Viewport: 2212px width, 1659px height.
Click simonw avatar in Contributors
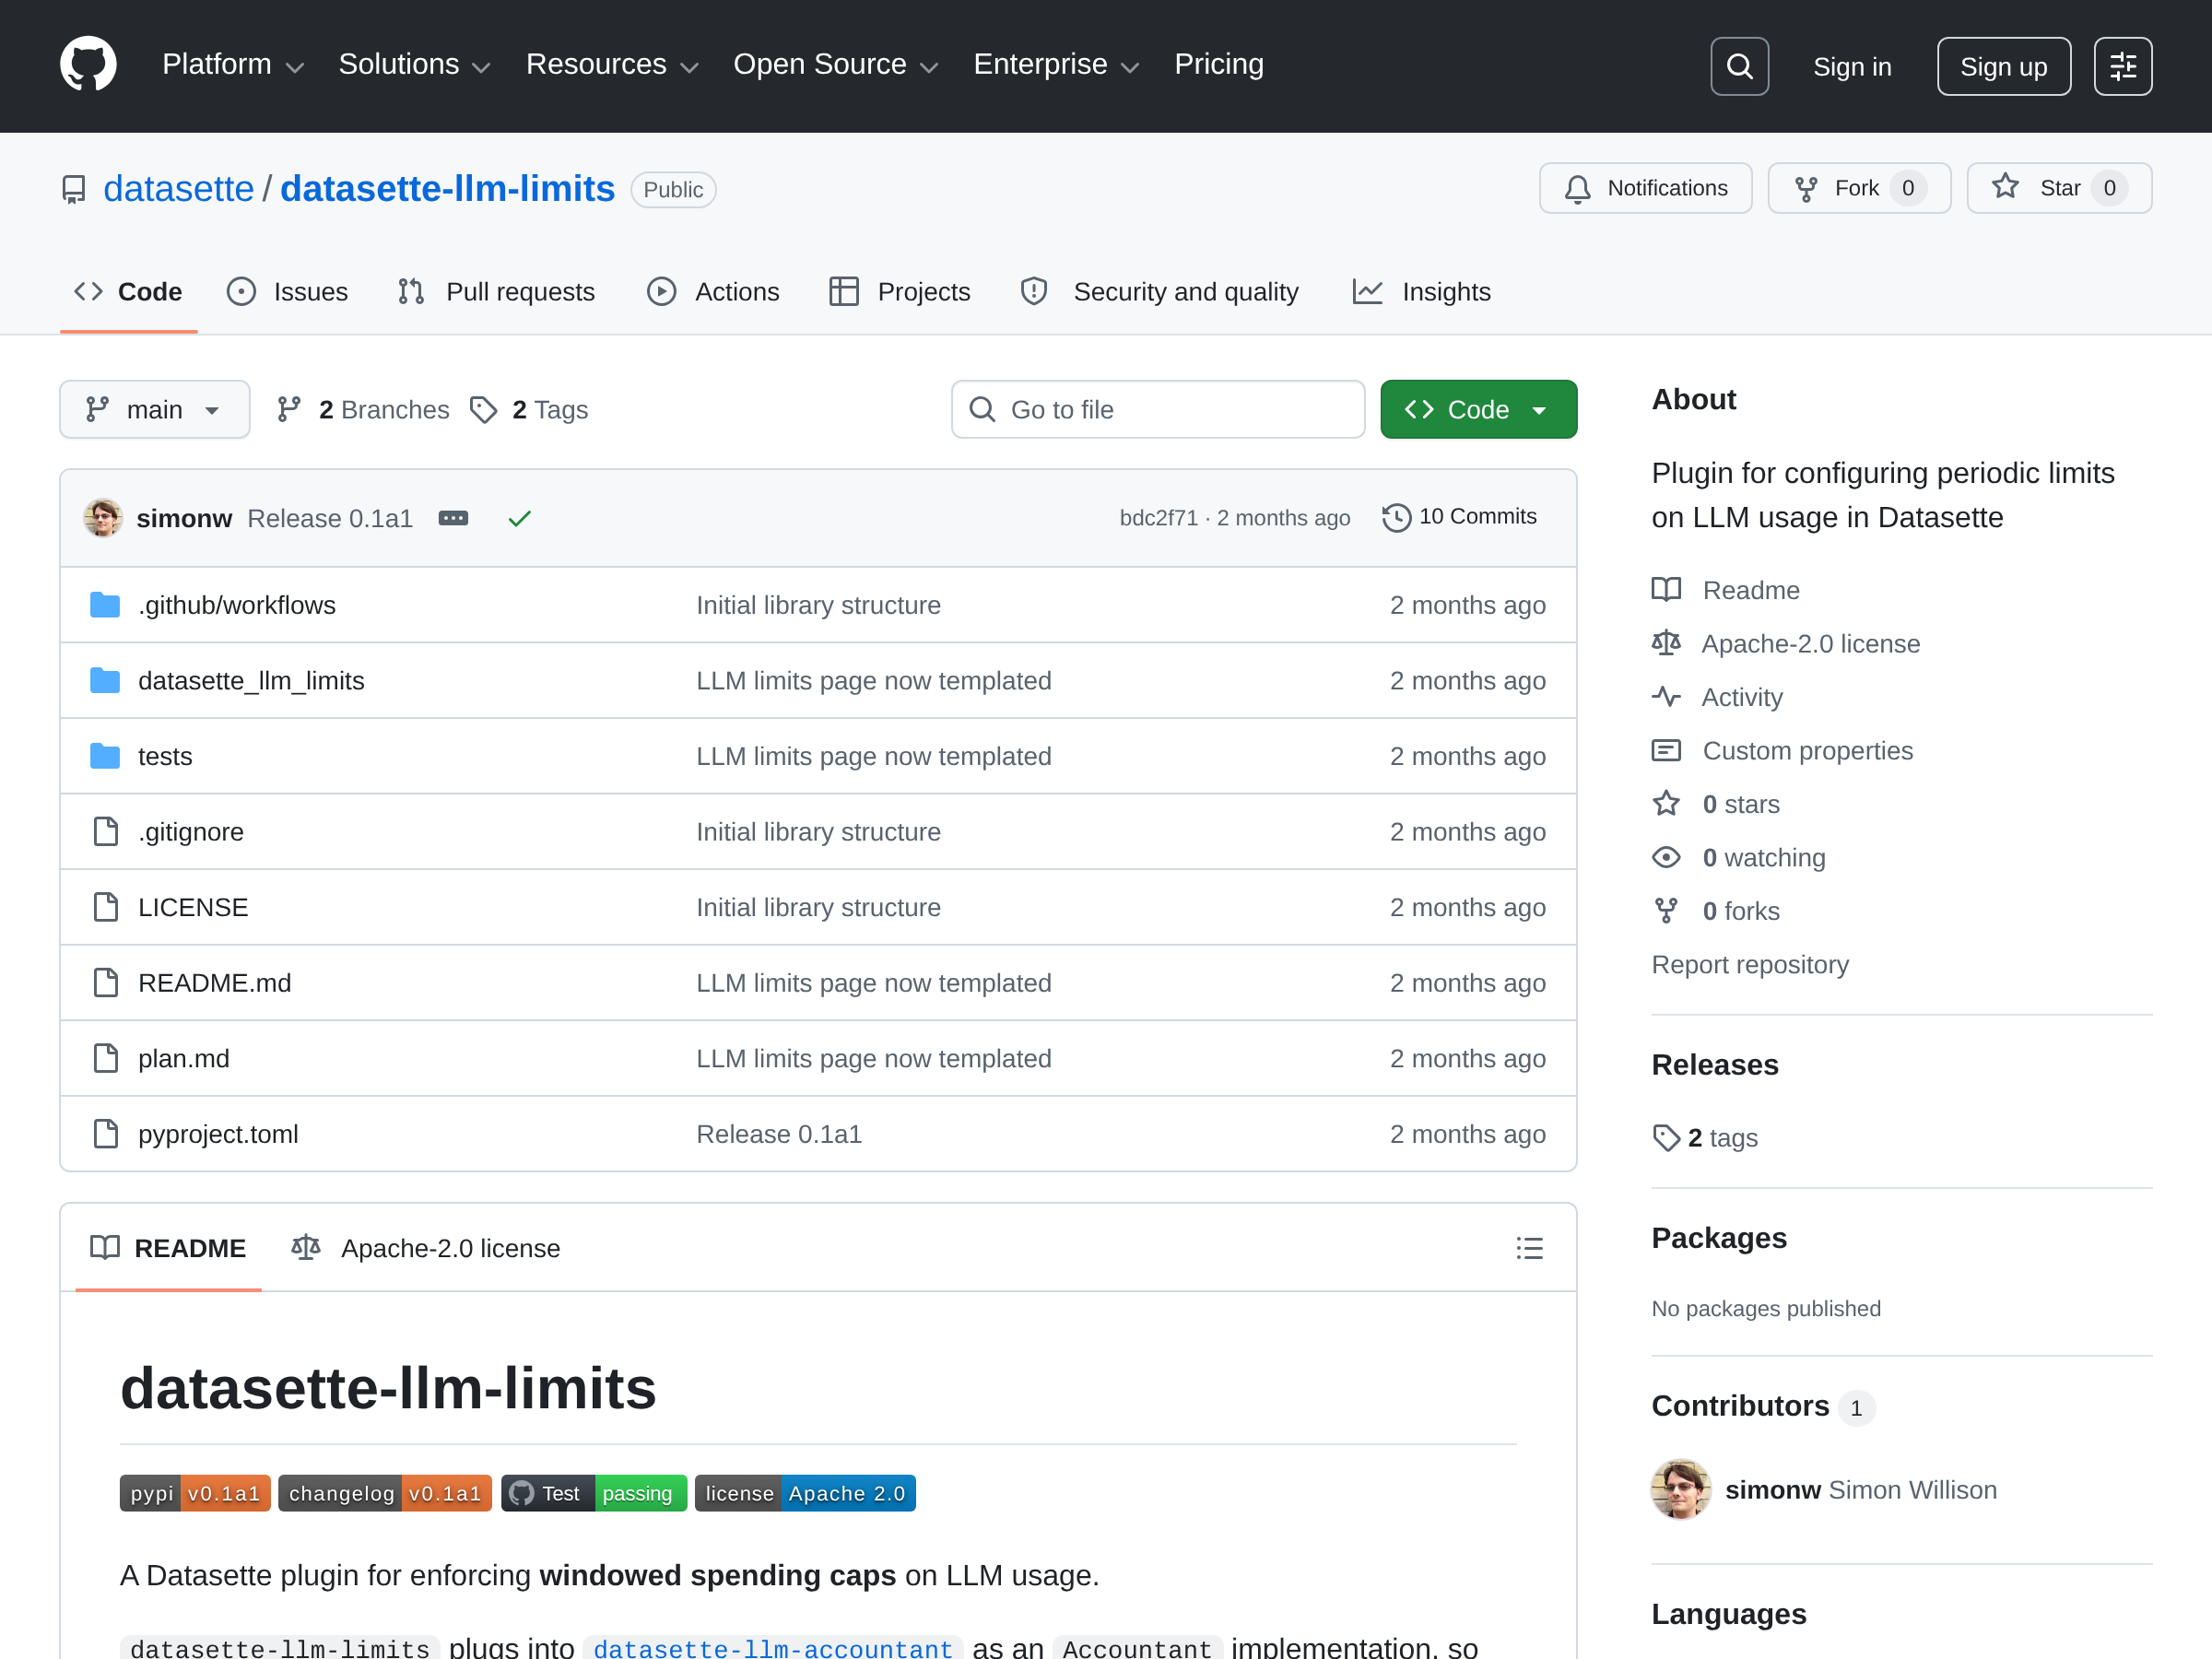coord(1680,1489)
